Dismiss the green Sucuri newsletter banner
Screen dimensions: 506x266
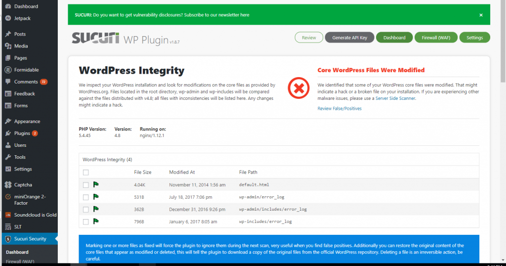481,15
